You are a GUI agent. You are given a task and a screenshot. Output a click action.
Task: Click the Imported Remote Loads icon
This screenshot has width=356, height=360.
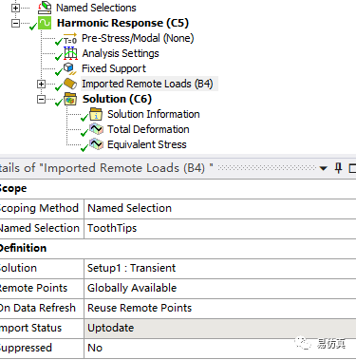[70, 84]
